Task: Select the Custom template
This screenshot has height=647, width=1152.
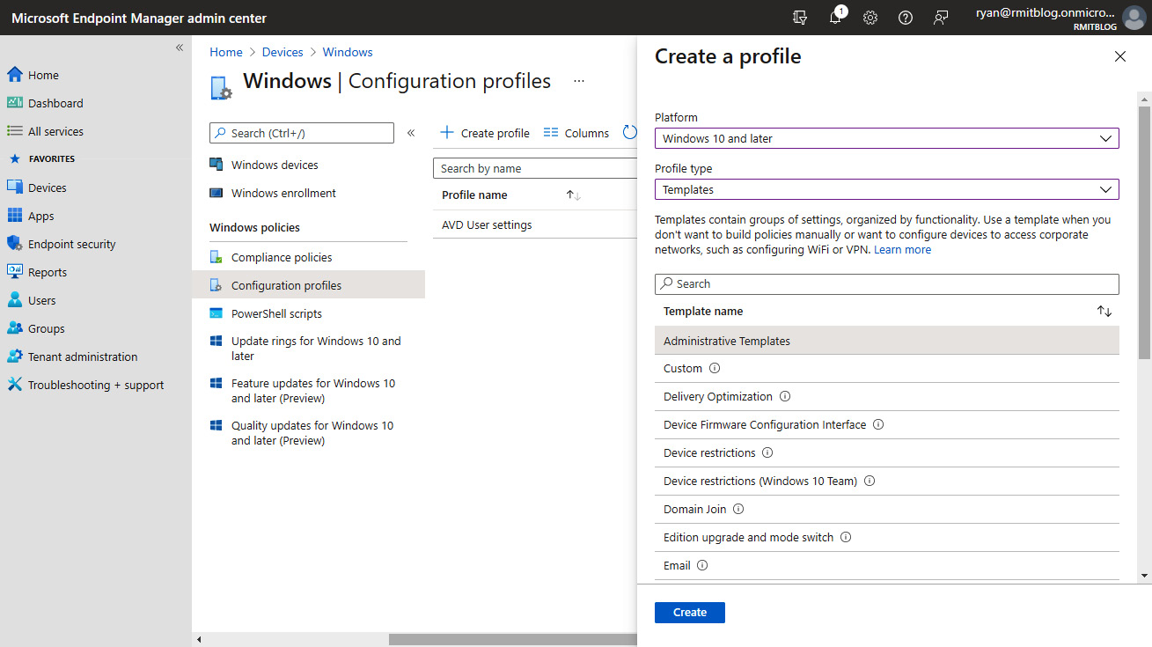Action: (683, 368)
